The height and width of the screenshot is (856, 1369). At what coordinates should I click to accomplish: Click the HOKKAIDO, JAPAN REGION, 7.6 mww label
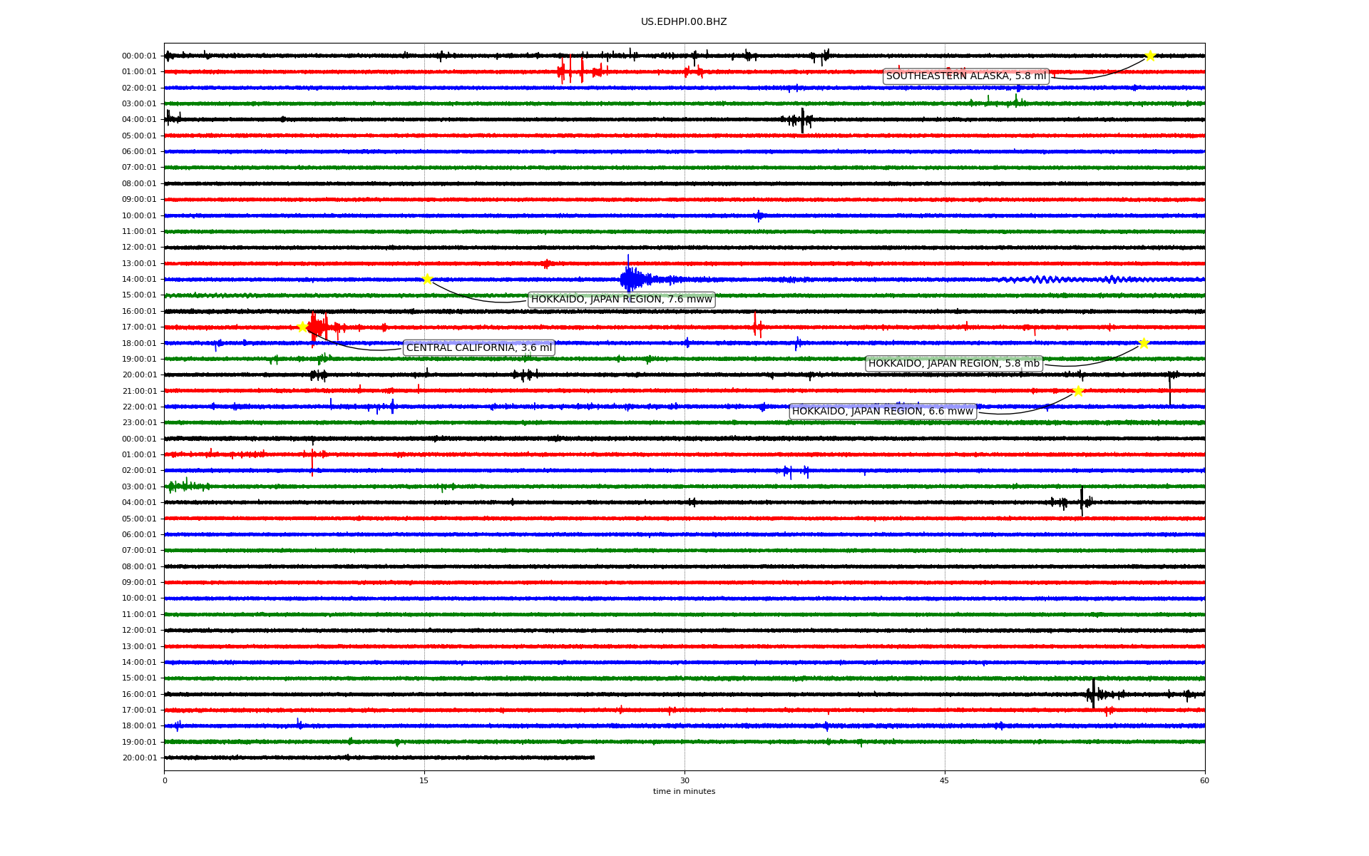[621, 300]
